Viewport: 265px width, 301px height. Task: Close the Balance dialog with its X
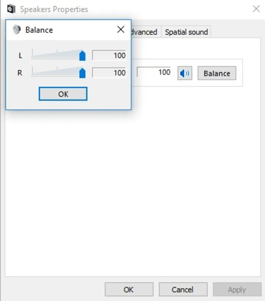coord(121,29)
